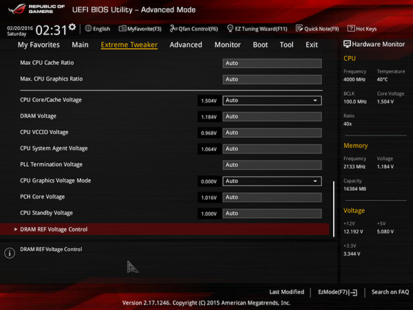Go to the Exit tab
Image resolution: width=413 pixels, height=310 pixels.
pos(312,45)
